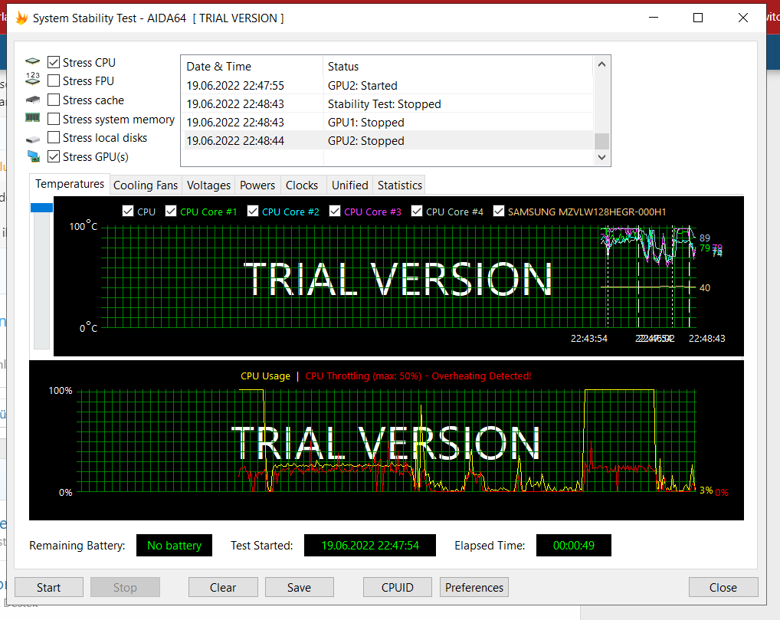Toggle the CPU Core #1 graph checkbox
Image resolution: width=780 pixels, height=620 pixels.
point(171,211)
